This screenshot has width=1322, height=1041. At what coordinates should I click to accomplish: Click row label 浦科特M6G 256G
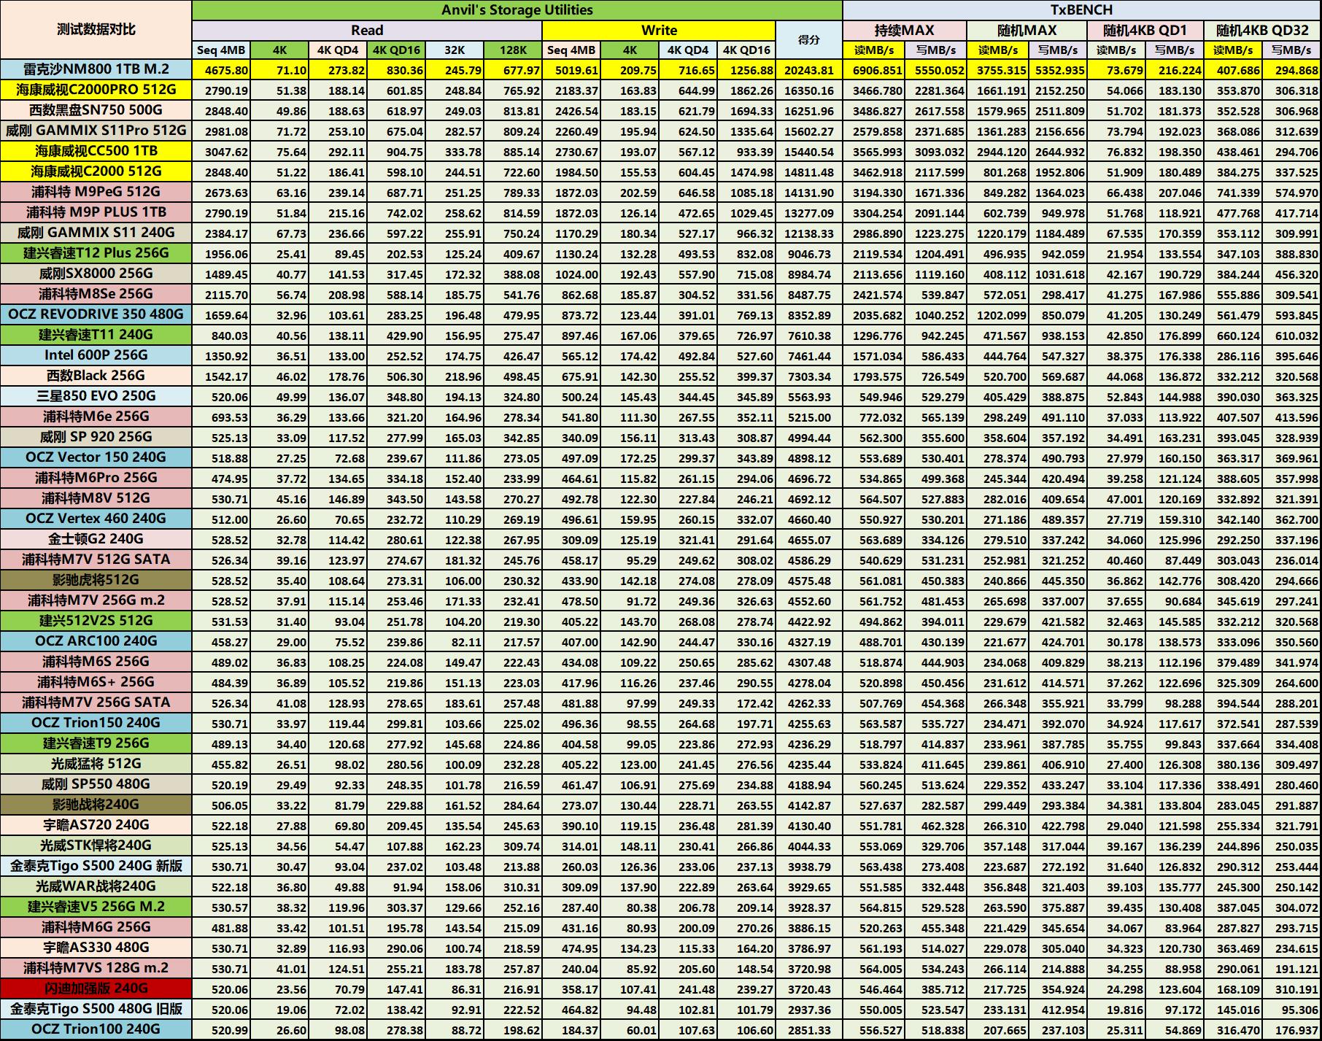(x=96, y=927)
